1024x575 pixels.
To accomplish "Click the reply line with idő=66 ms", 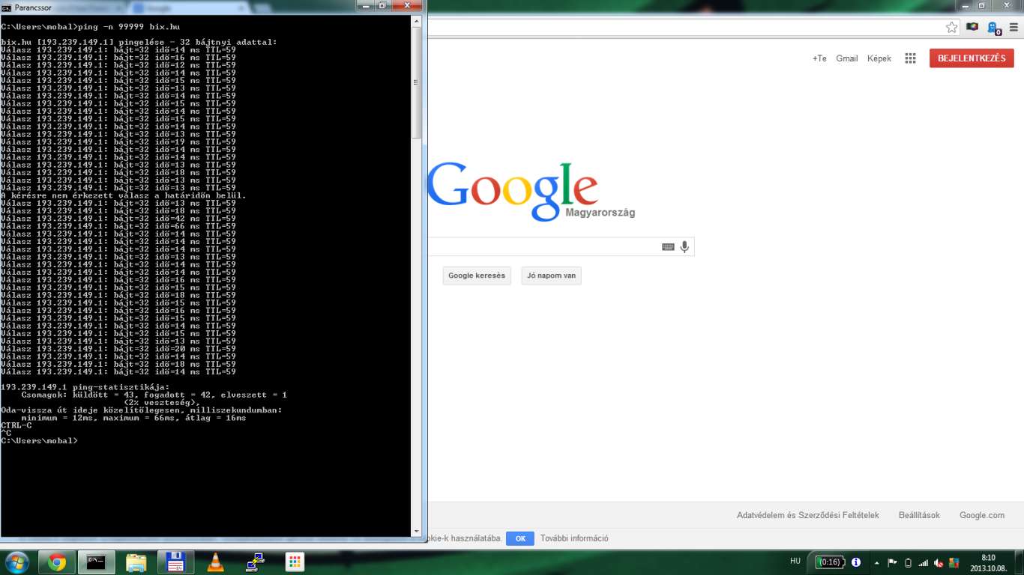I will pos(118,226).
